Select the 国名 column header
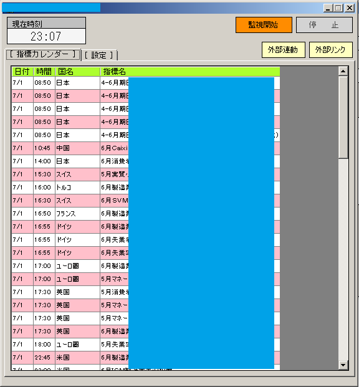Screen dimensions: 359x387 (77, 72)
